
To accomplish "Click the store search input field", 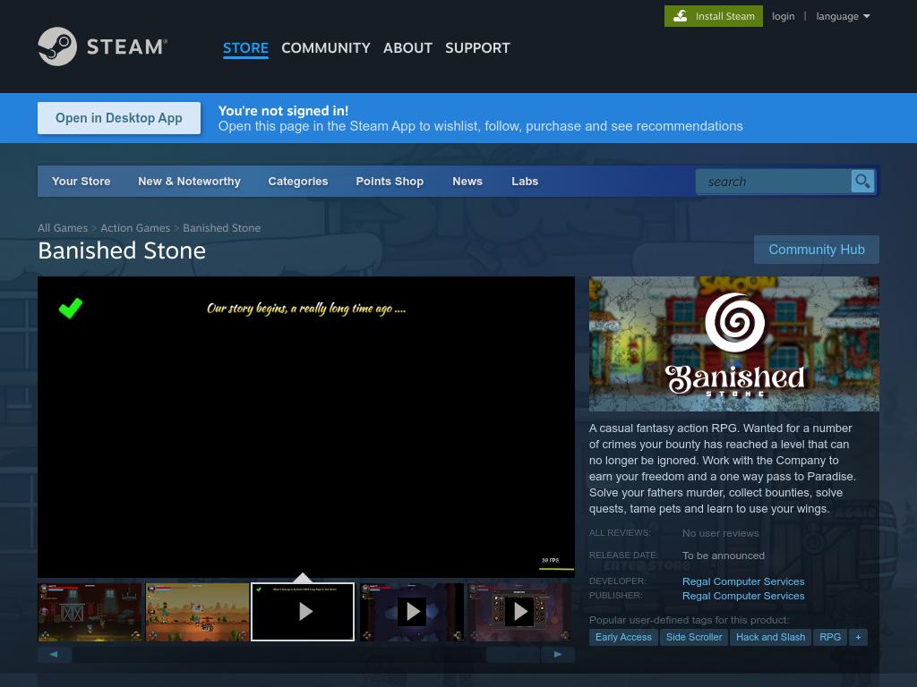I will click(773, 182).
